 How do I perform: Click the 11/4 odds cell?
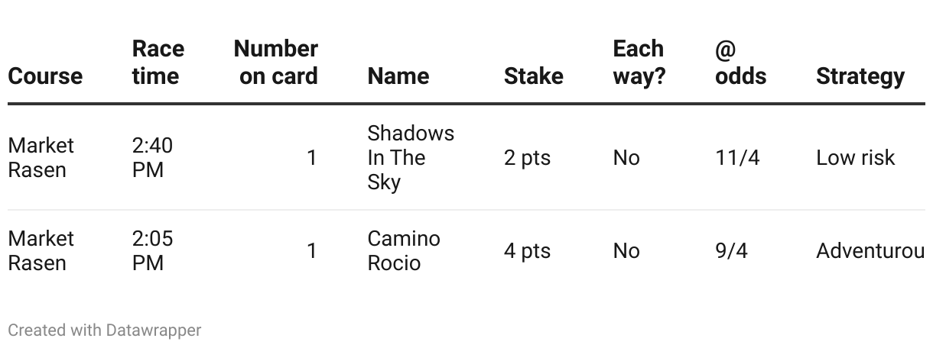[737, 158]
